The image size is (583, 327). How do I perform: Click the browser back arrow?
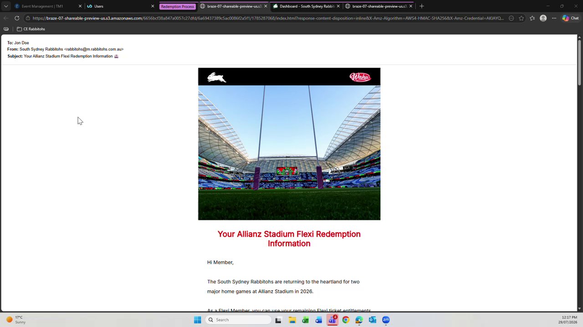click(x=5, y=18)
